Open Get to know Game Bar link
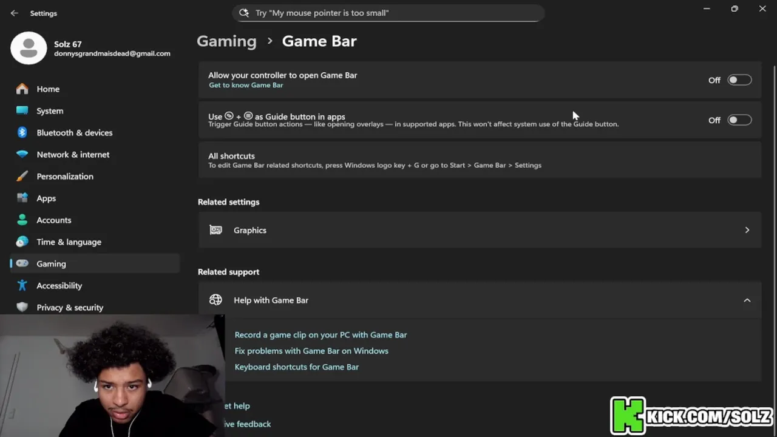This screenshot has width=777, height=437. point(246,85)
